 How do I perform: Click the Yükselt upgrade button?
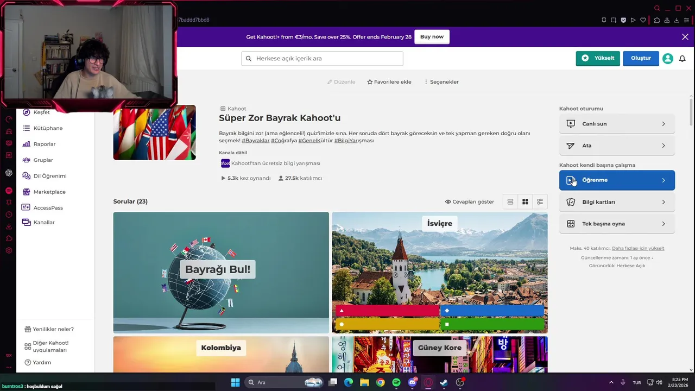point(598,58)
